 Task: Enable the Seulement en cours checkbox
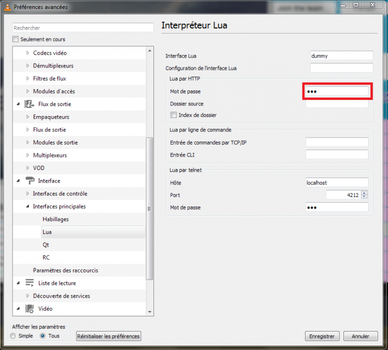click(15, 39)
